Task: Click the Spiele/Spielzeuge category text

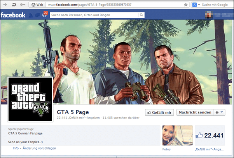Action: [21, 129]
